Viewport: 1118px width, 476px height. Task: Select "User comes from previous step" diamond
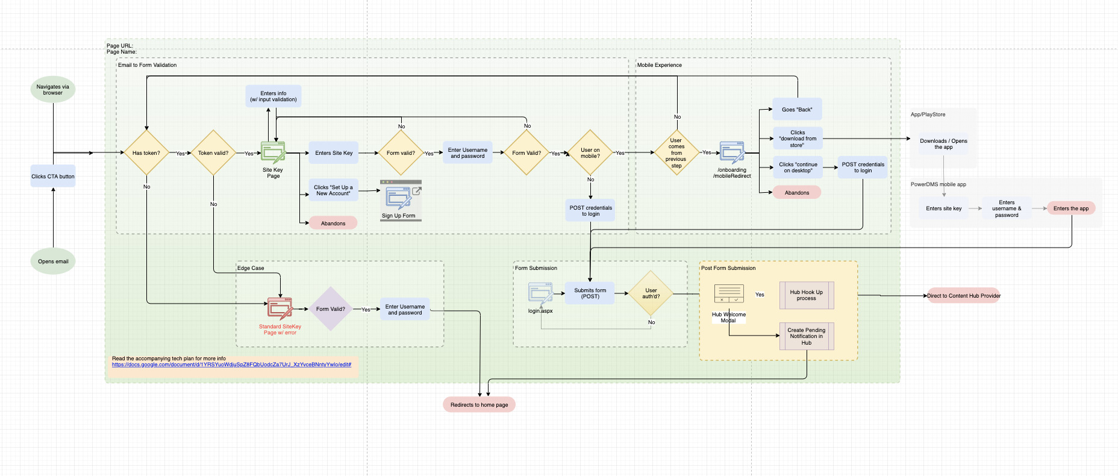click(x=676, y=153)
